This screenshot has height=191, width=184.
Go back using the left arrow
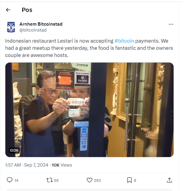coord(8,10)
